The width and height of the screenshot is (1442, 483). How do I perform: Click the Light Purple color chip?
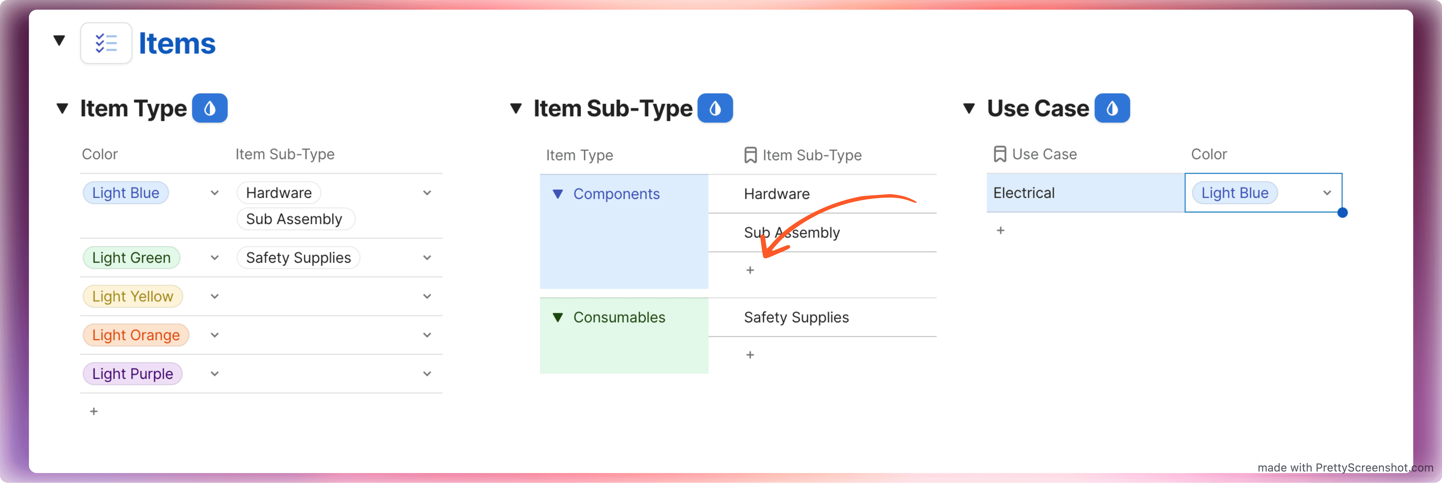tap(133, 374)
